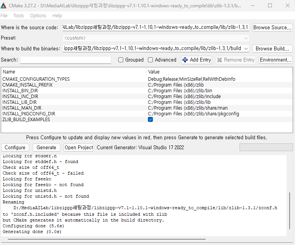Focus the Search input field
This screenshot has width=295, height=245.
pos(65,60)
